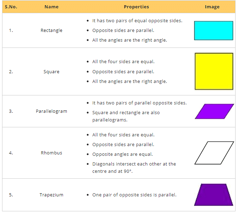Click the Name column header
The height and width of the screenshot is (212, 239).
52,7
